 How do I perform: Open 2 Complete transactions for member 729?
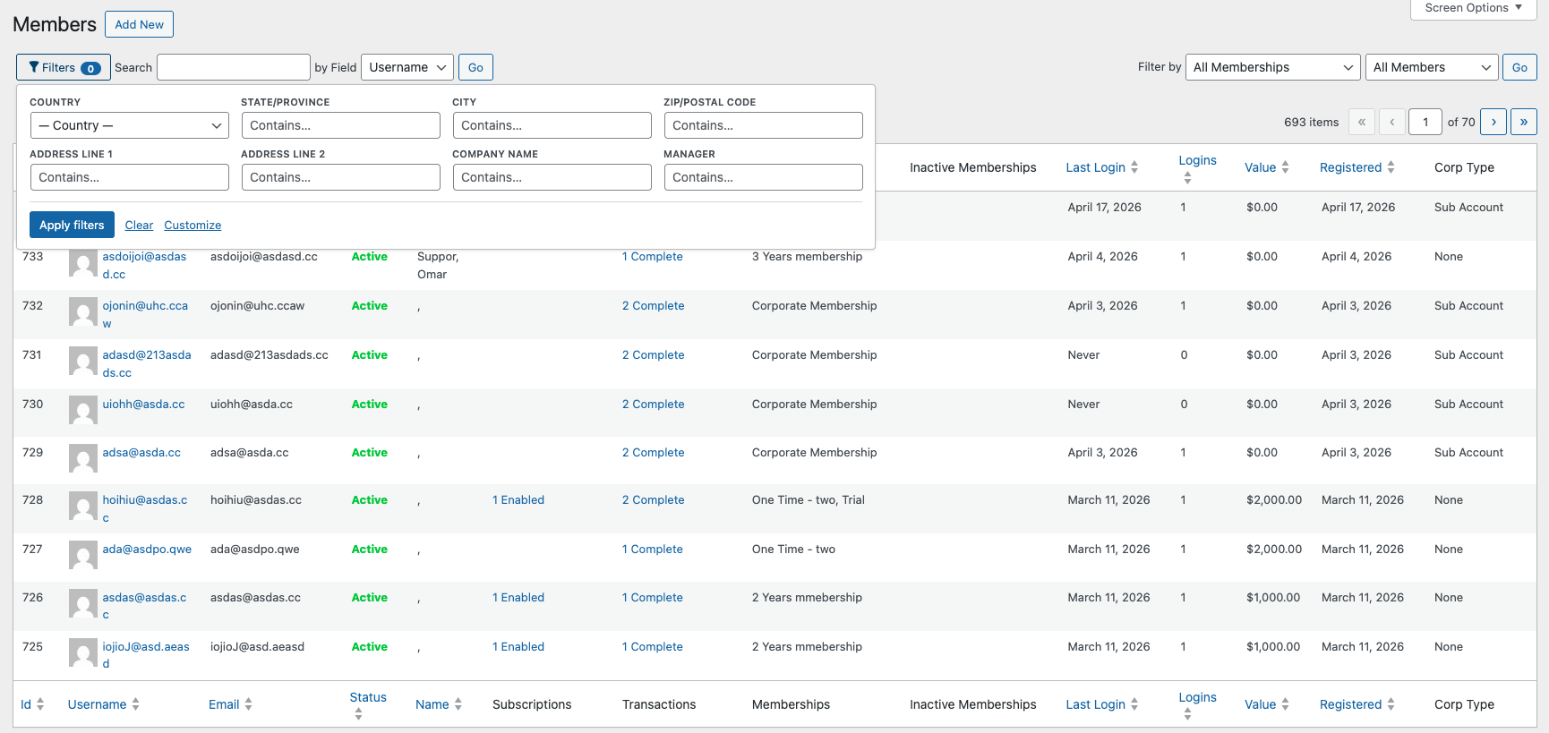point(654,452)
